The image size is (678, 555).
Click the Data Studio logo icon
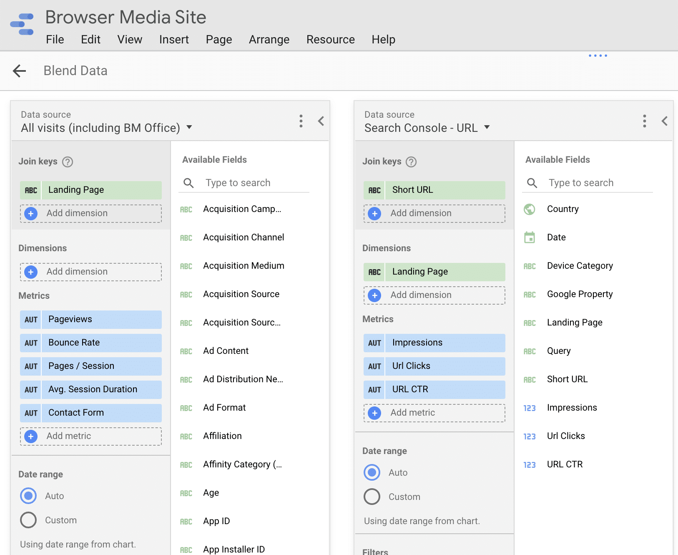coord(22,25)
